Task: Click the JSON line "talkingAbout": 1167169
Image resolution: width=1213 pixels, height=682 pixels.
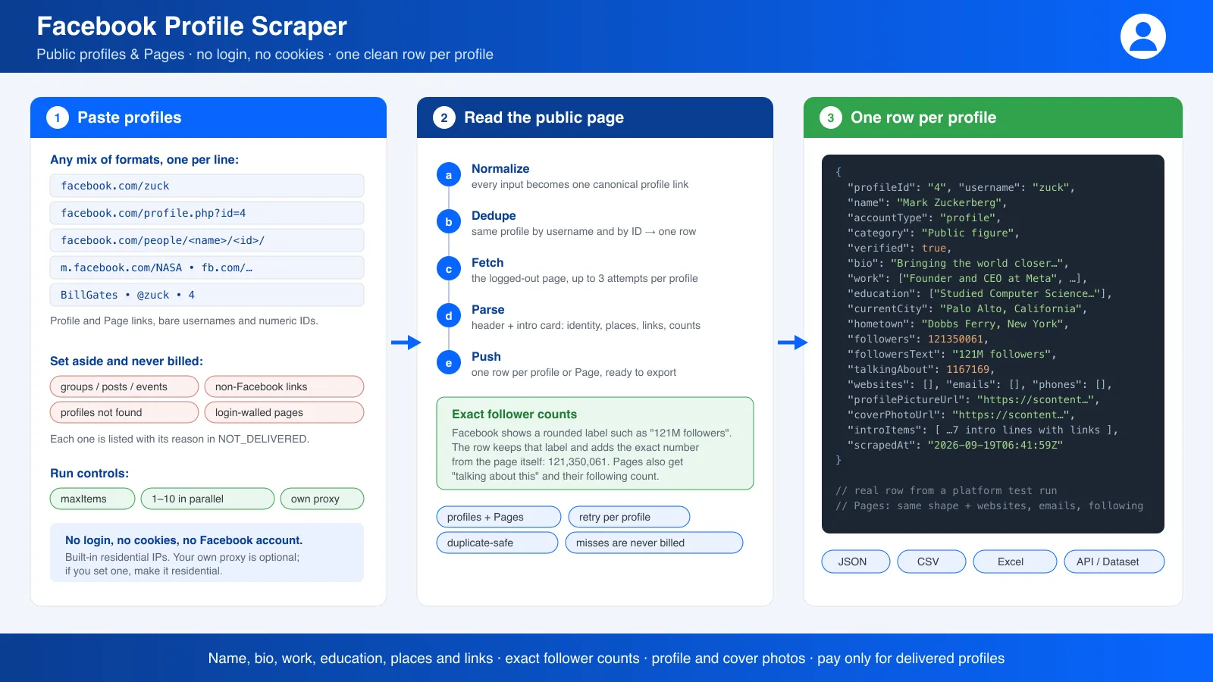Action: tap(921, 369)
